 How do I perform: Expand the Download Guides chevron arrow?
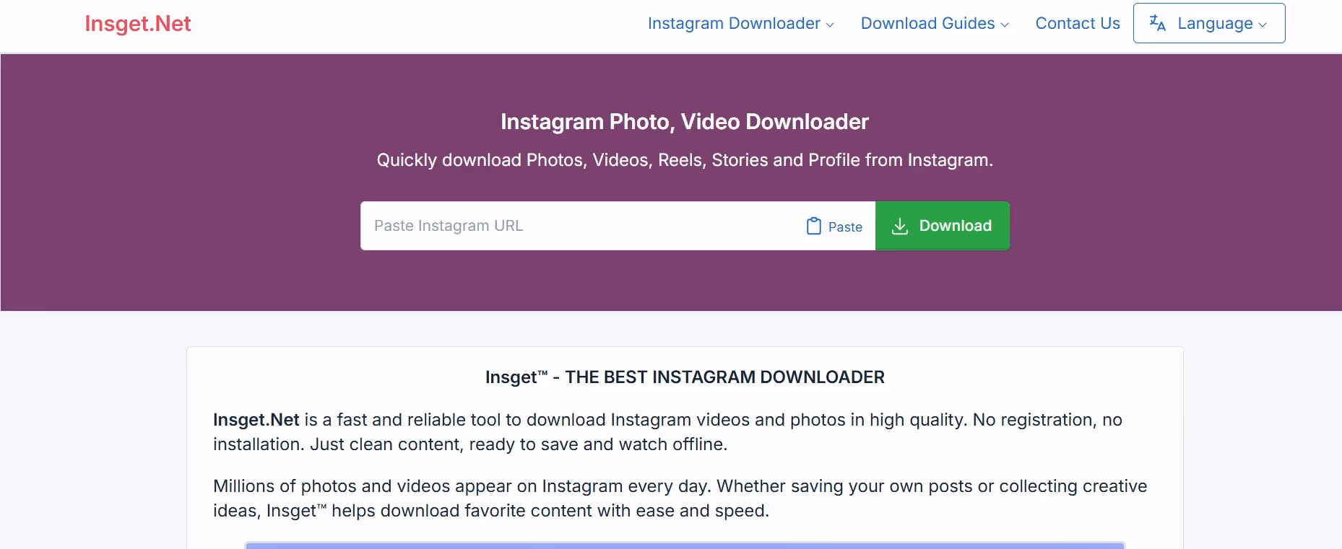(x=1005, y=25)
